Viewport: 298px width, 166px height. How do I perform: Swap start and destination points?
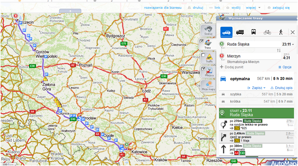[x=279, y=50]
